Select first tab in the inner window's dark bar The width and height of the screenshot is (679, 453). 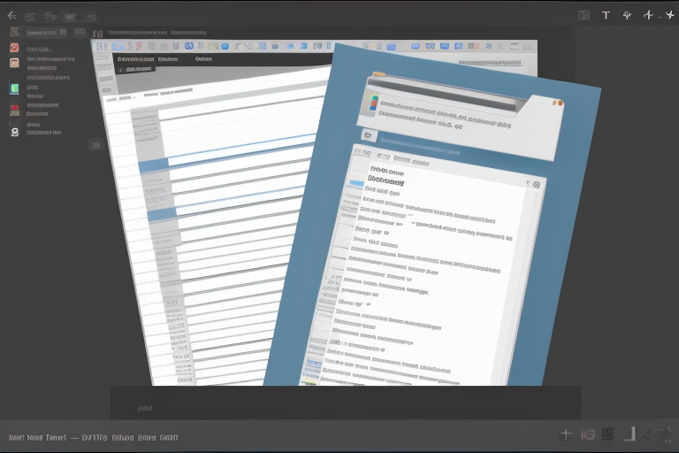(136, 59)
